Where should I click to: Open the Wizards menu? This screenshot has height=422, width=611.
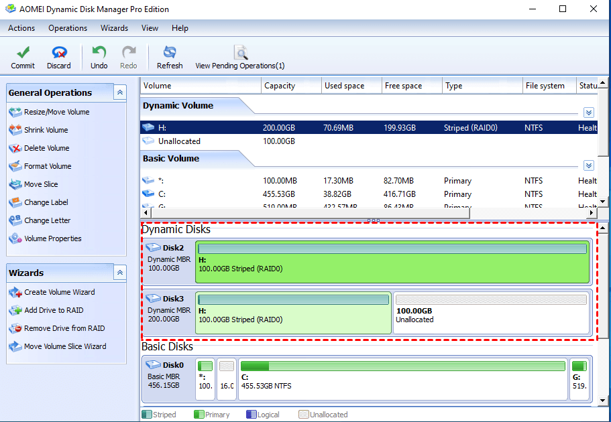click(114, 28)
